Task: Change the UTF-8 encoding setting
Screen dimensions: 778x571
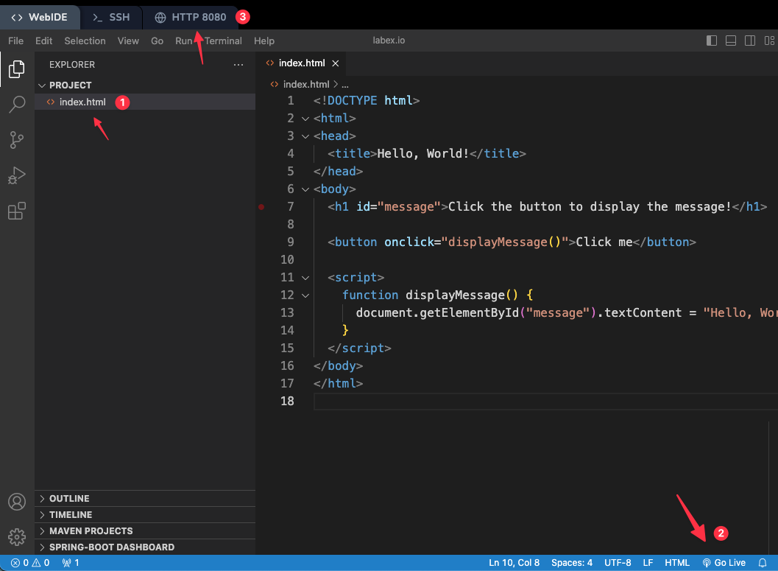Action: [618, 562]
